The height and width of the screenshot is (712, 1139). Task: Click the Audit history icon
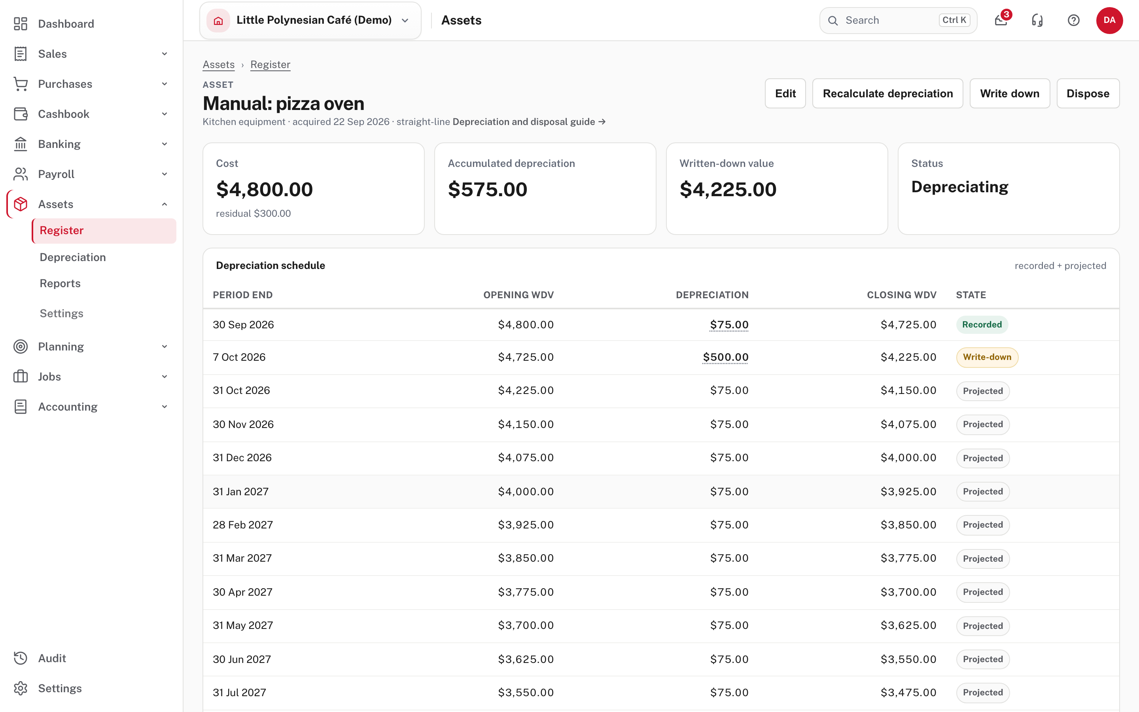(20, 658)
